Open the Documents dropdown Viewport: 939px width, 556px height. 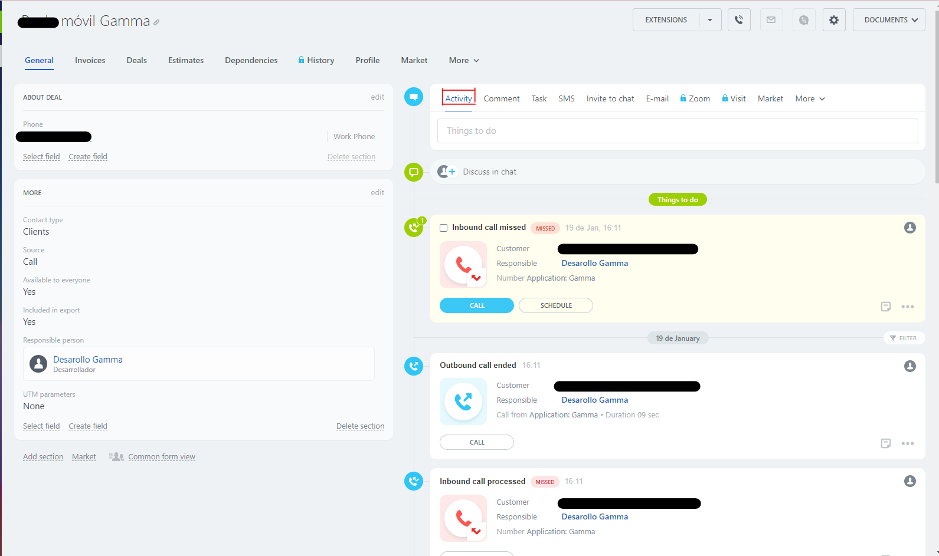pyautogui.click(x=888, y=20)
